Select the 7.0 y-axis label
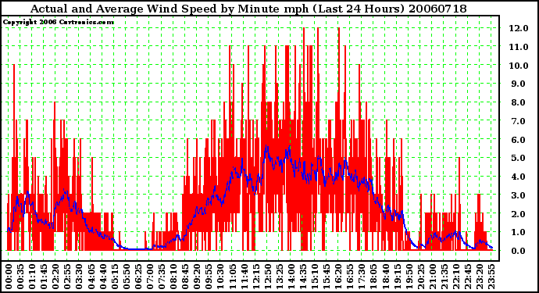This screenshot has width=539, height=293. [x=519, y=121]
